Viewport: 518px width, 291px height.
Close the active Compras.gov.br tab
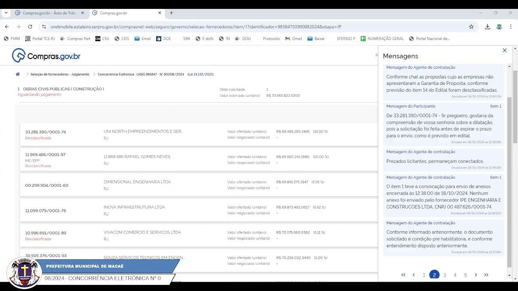pos(159,13)
